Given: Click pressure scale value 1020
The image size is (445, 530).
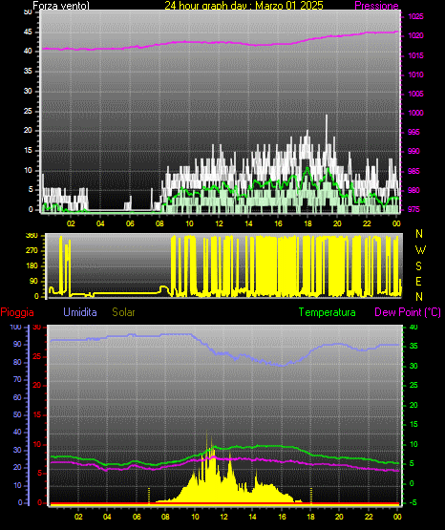Looking at the screenshot, I should coord(415,35).
